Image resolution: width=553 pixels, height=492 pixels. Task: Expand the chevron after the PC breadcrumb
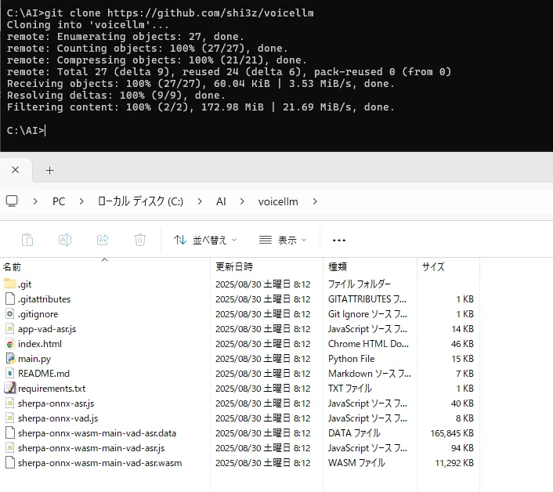coord(81,201)
